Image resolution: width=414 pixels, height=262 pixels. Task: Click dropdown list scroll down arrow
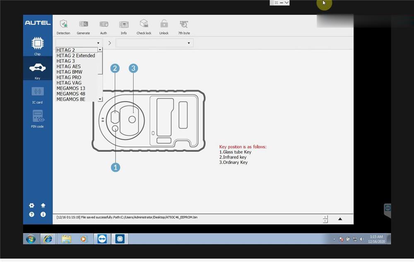tap(100, 99)
